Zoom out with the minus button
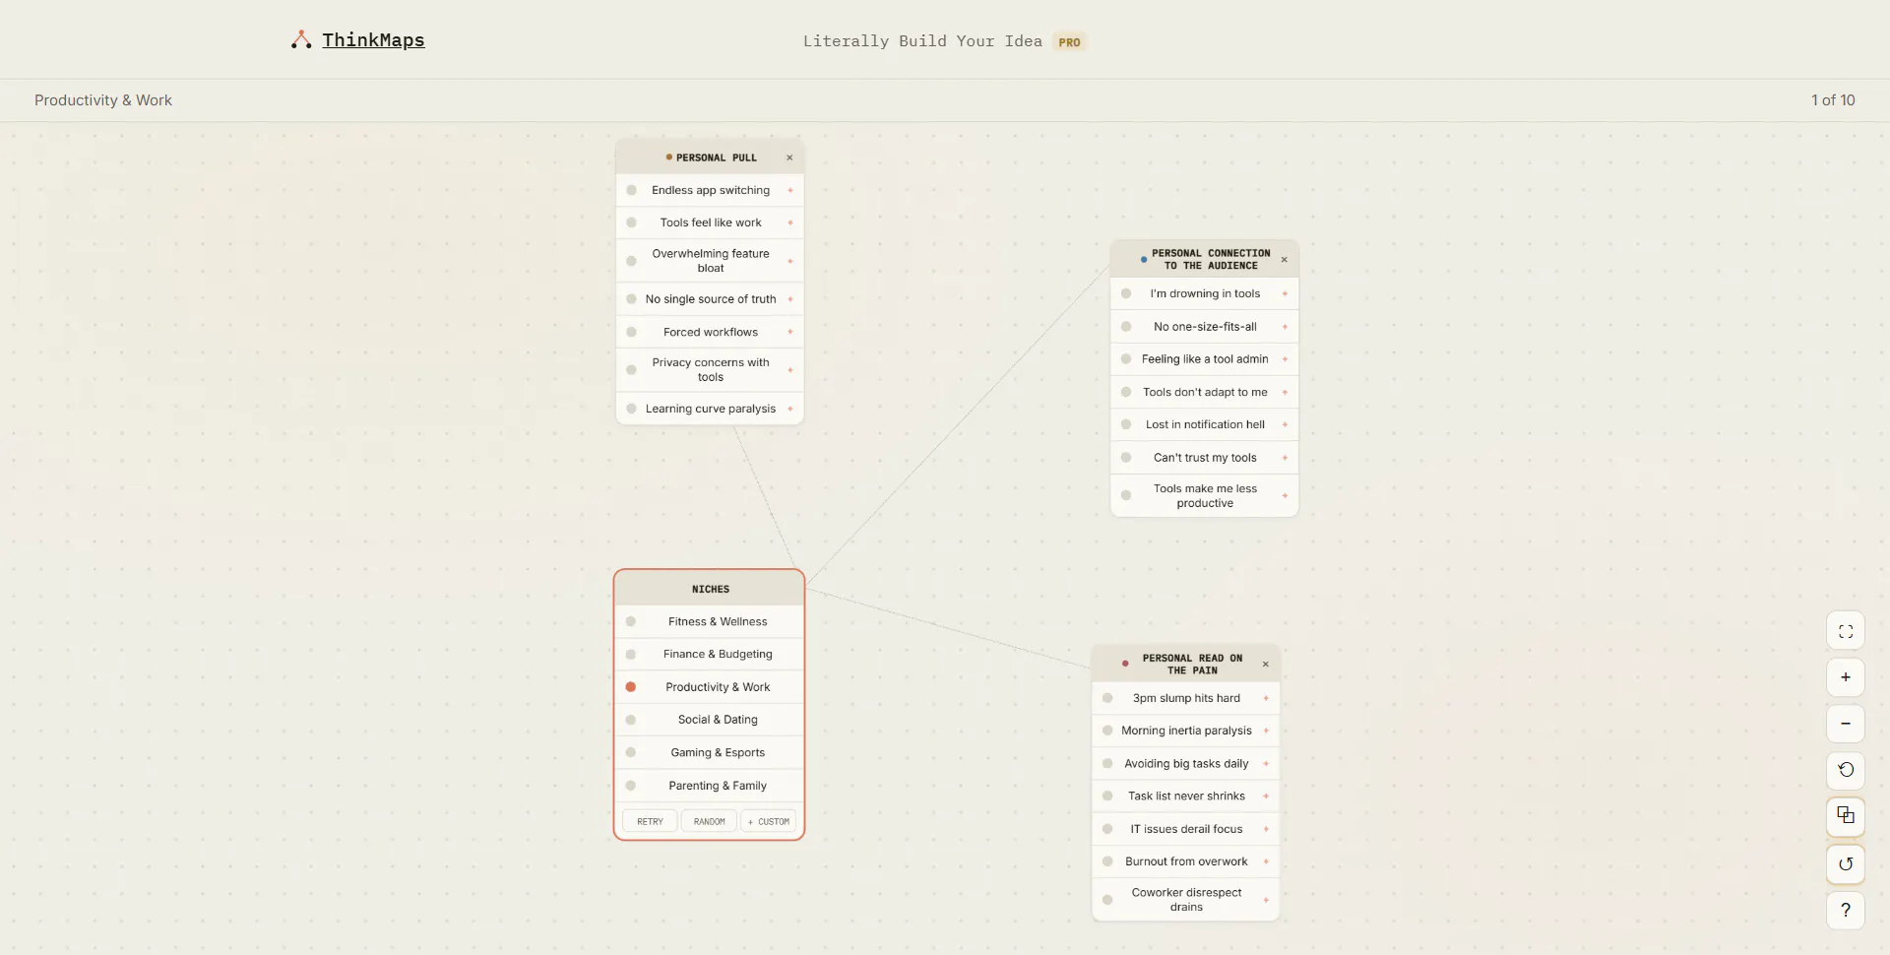Image resolution: width=1890 pixels, height=955 pixels. tap(1846, 724)
